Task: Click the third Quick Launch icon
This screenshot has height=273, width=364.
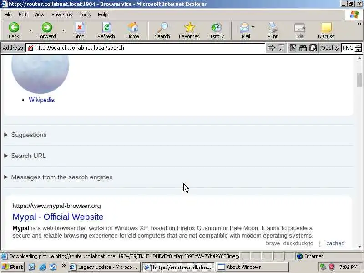Action: pyautogui.click(x=53, y=267)
